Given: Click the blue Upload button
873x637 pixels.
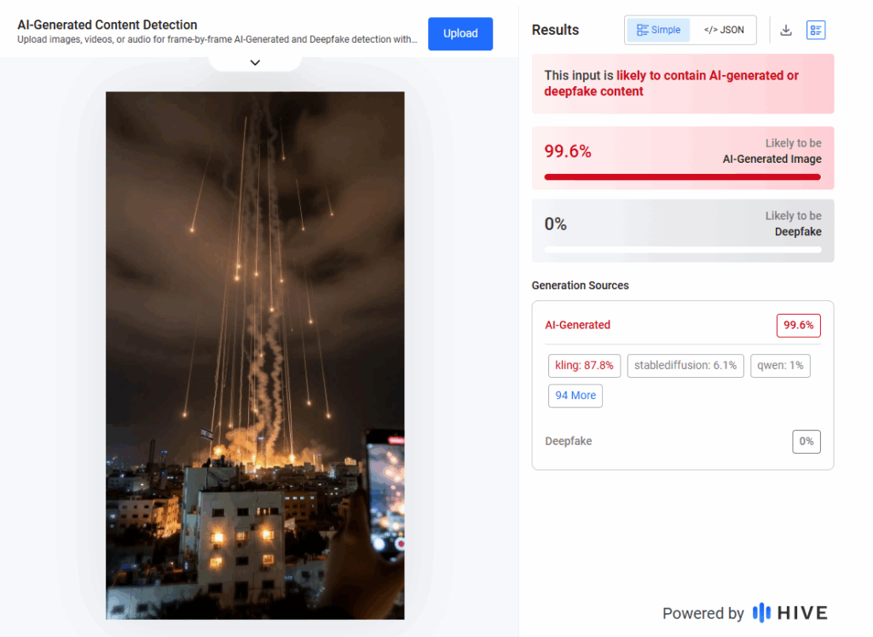Looking at the screenshot, I should (460, 33).
